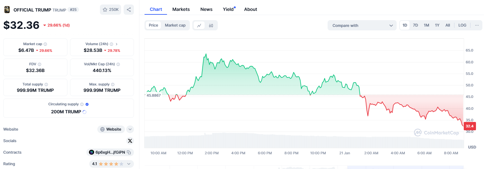The height and width of the screenshot is (169, 484).
Task: Open the X social profile icon
Action: tap(130, 141)
